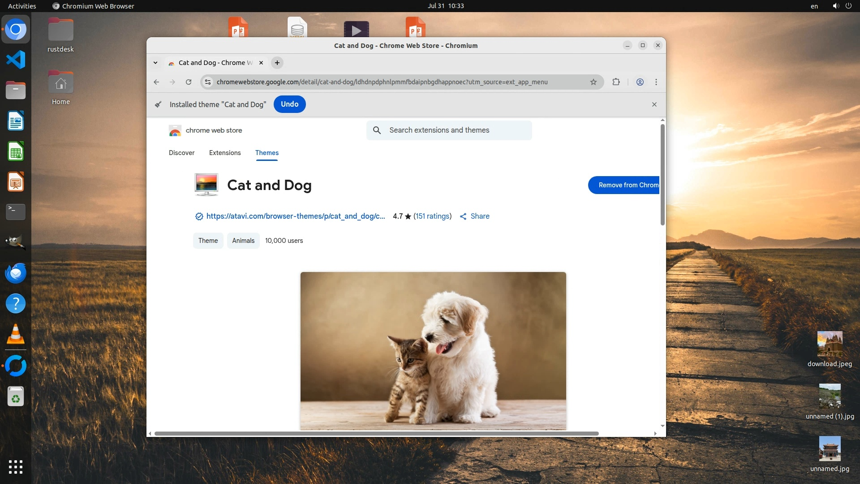Viewport: 860px width, 484px height.
Task: Click the horizontal scrollbar at bottom
Action: (x=376, y=433)
